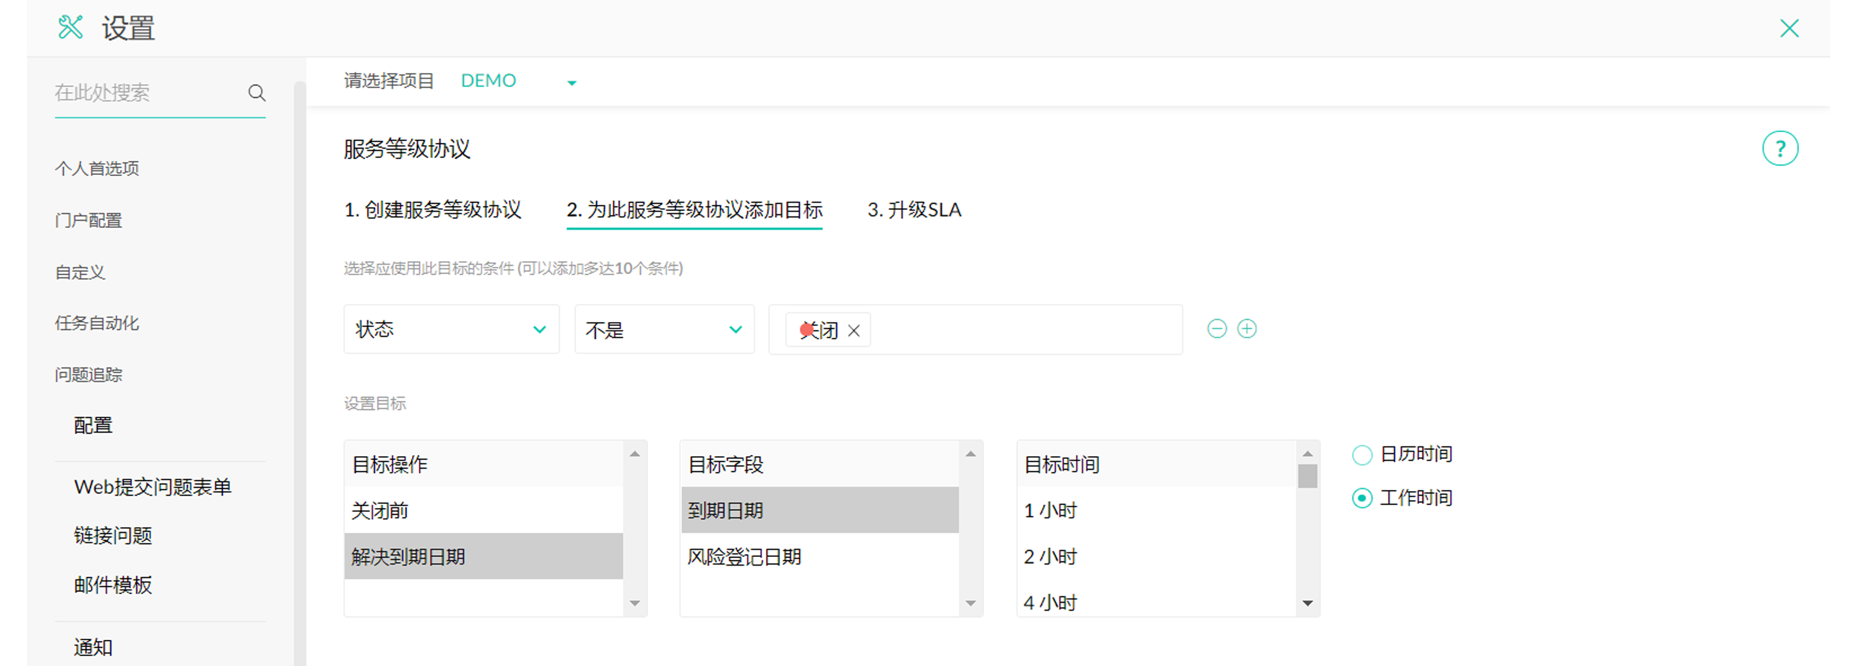Open Web提交问题表单 in sidebar
This screenshot has height=666, width=1867.
152,487
